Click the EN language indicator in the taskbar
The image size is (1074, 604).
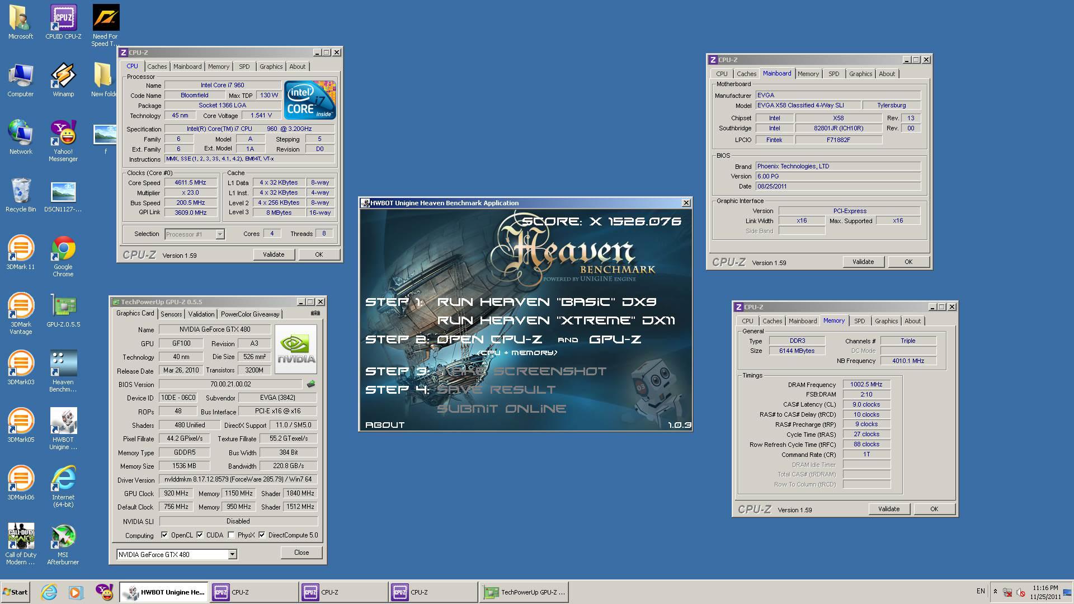pos(981,591)
